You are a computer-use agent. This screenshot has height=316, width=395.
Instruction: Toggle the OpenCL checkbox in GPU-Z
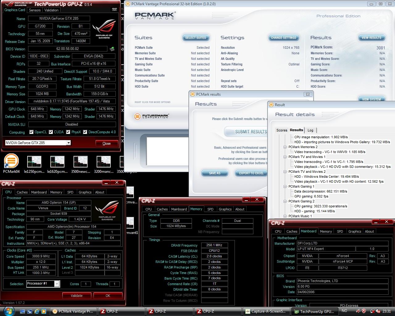pos(31,132)
